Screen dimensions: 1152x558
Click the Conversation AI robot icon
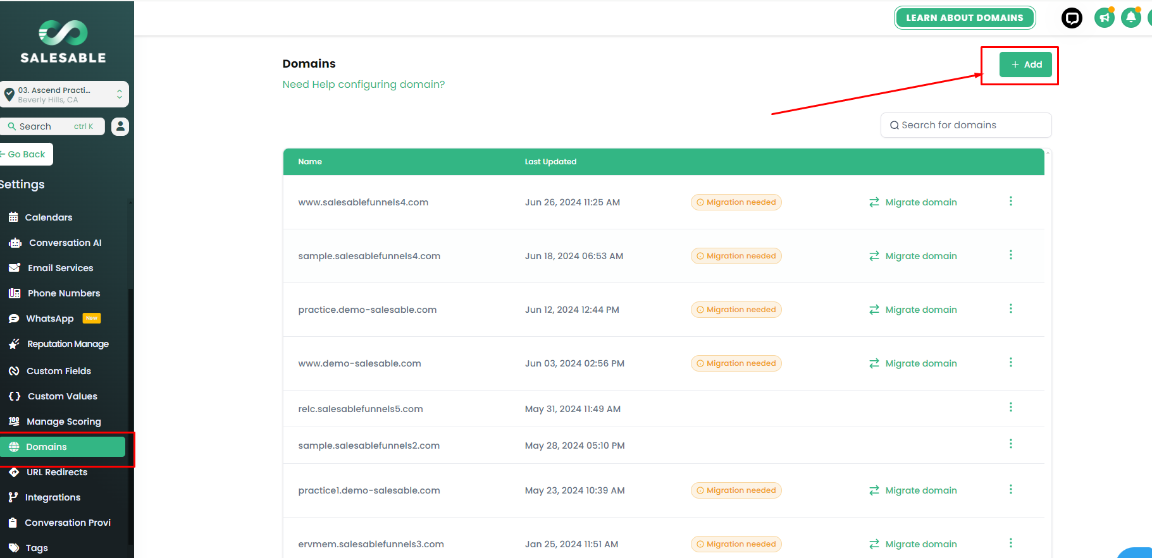(x=15, y=243)
